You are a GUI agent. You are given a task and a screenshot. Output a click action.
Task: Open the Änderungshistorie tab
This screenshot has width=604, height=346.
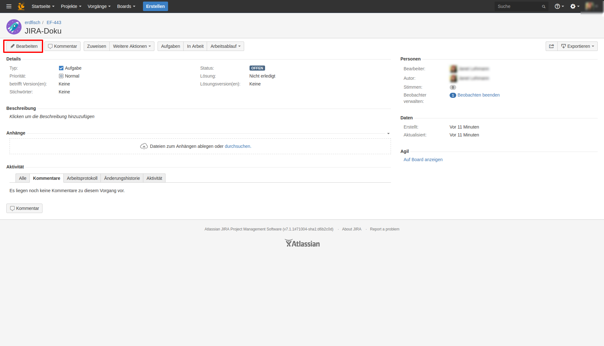click(122, 178)
